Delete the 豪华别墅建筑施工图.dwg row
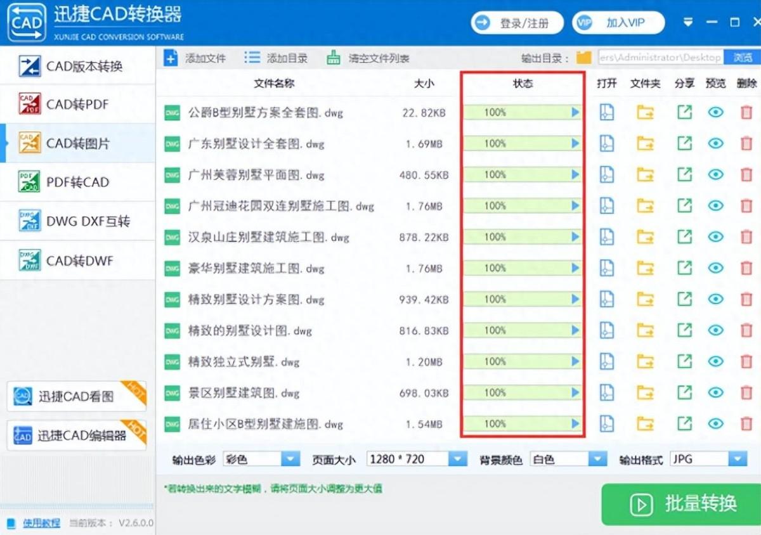This screenshot has width=761, height=535. point(746,268)
